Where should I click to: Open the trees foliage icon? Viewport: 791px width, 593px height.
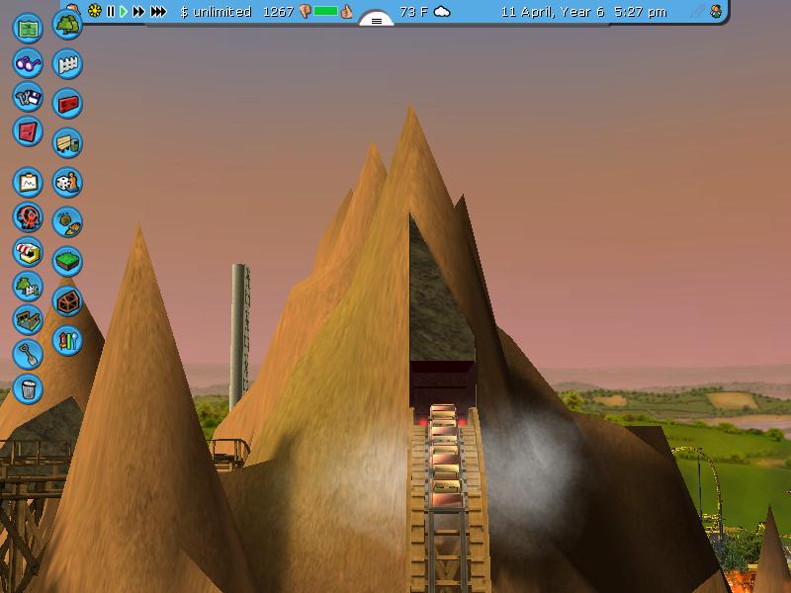67,25
